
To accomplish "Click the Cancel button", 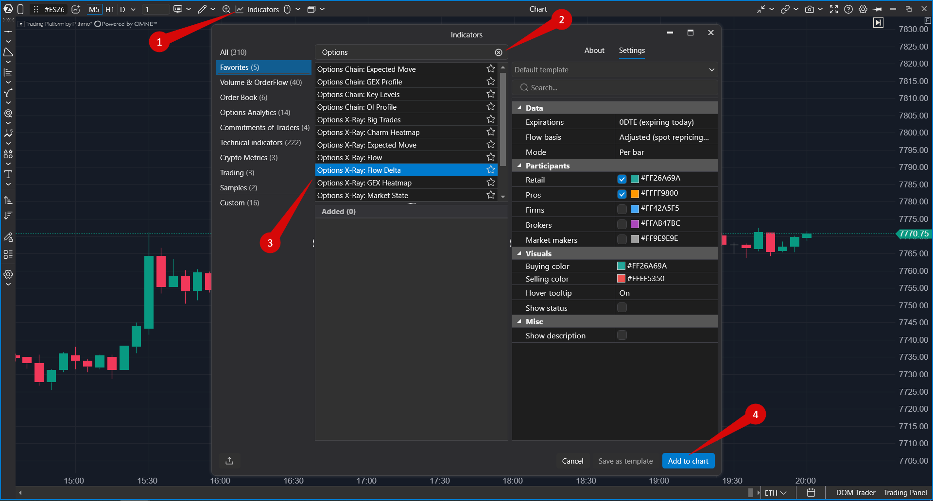I will [572, 461].
